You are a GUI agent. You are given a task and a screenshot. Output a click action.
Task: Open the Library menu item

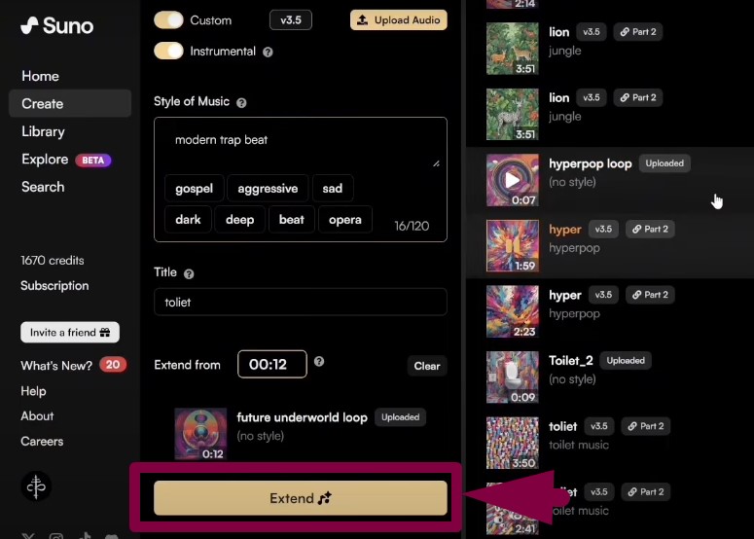43,131
